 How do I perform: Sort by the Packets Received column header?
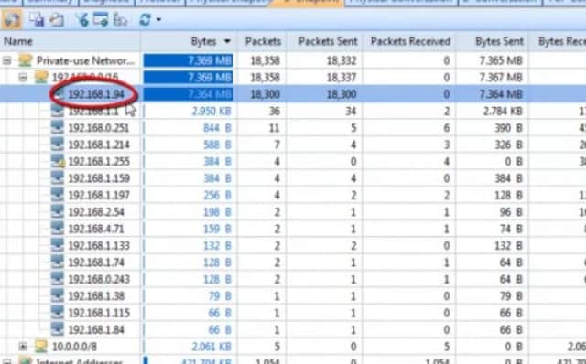pos(410,41)
